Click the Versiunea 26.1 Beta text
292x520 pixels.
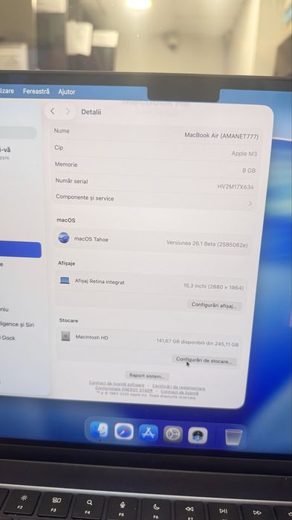[x=207, y=244]
